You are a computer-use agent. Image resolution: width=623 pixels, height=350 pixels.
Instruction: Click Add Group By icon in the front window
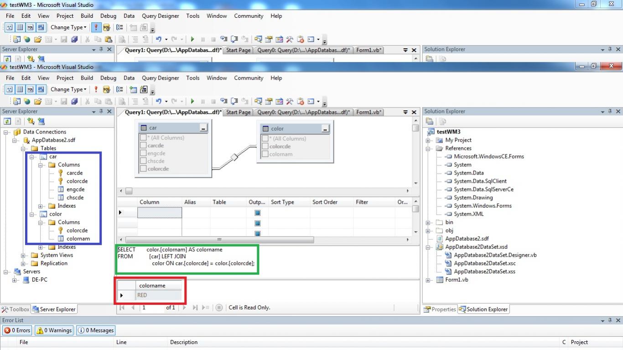pos(119,89)
